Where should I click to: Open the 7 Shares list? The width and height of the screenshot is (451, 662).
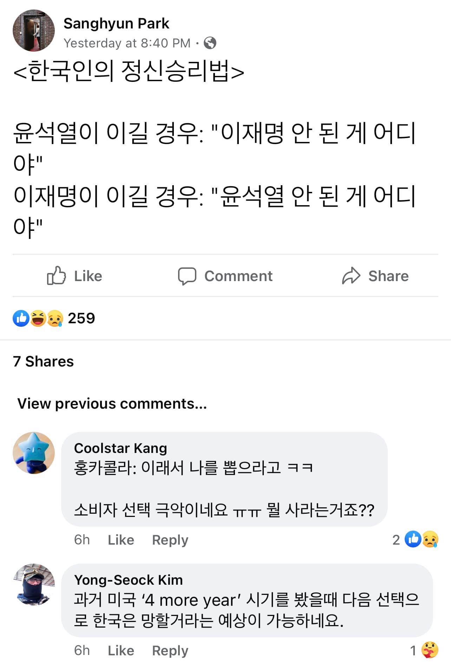tap(43, 361)
